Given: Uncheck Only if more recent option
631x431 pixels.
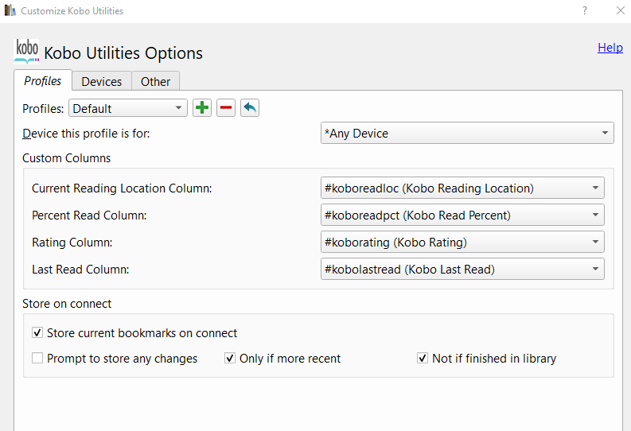Looking at the screenshot, I should (x=230, y=359).
